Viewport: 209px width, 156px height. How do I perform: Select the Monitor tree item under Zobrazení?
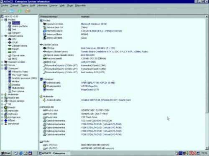[x=15, y=82]
